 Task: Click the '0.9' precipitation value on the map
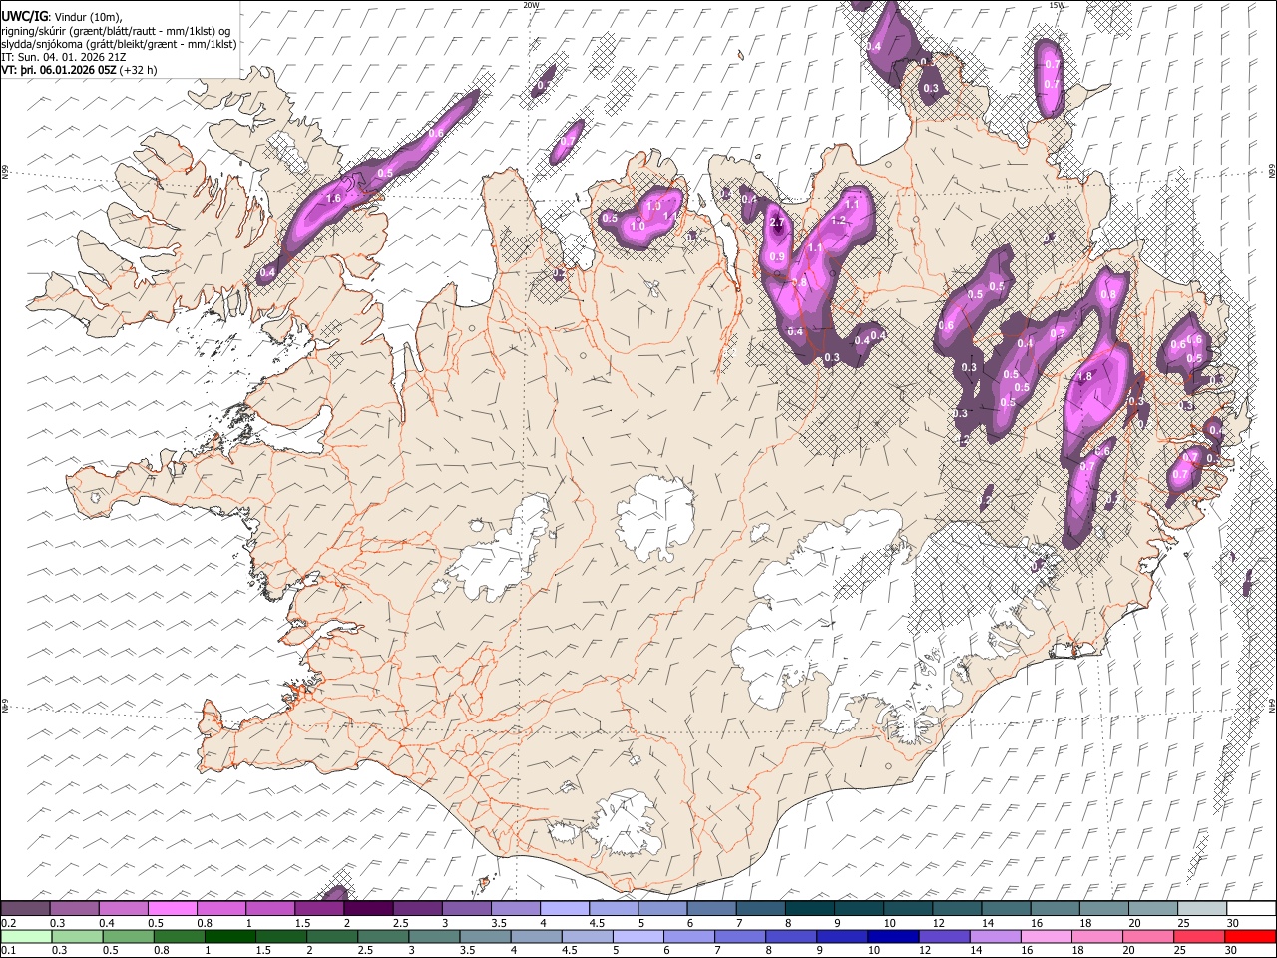coord(779,257)
